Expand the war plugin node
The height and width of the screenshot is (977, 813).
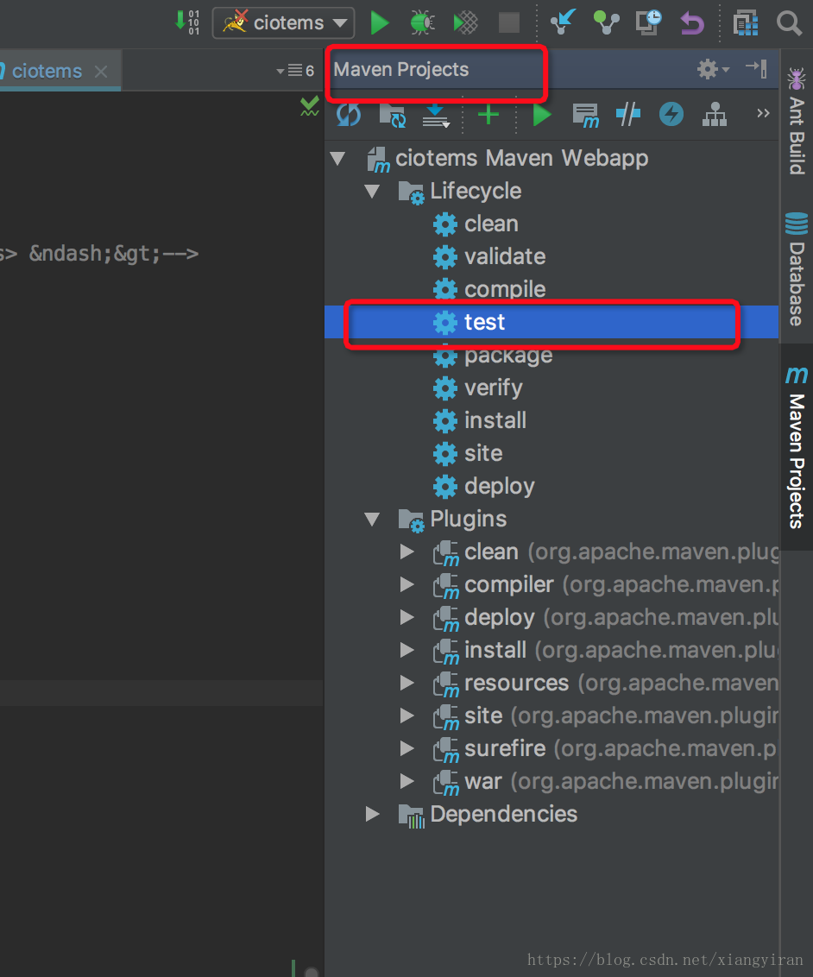tap(406, 781)
